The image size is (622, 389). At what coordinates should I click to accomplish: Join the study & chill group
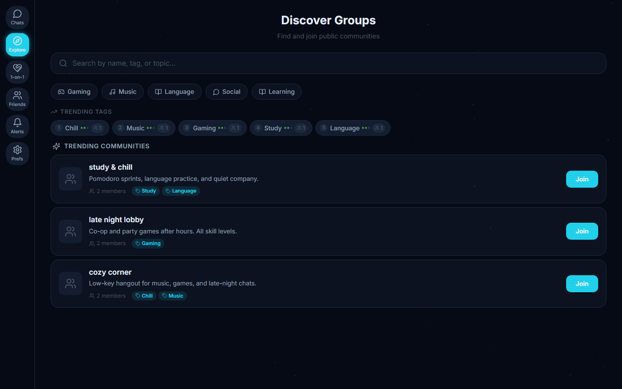point(582,179)
